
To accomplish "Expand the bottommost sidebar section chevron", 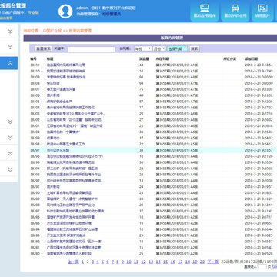I will (x=10, y=169).
